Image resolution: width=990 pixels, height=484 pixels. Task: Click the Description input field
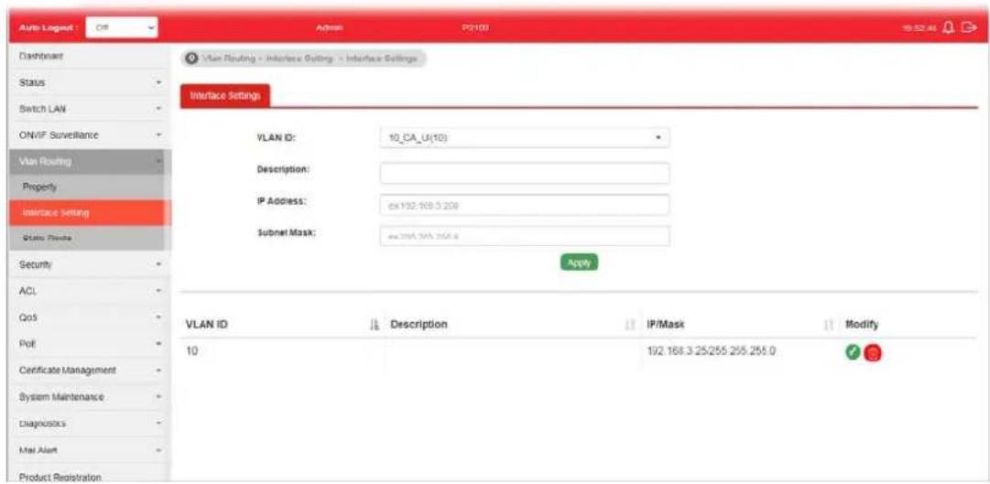524,173
